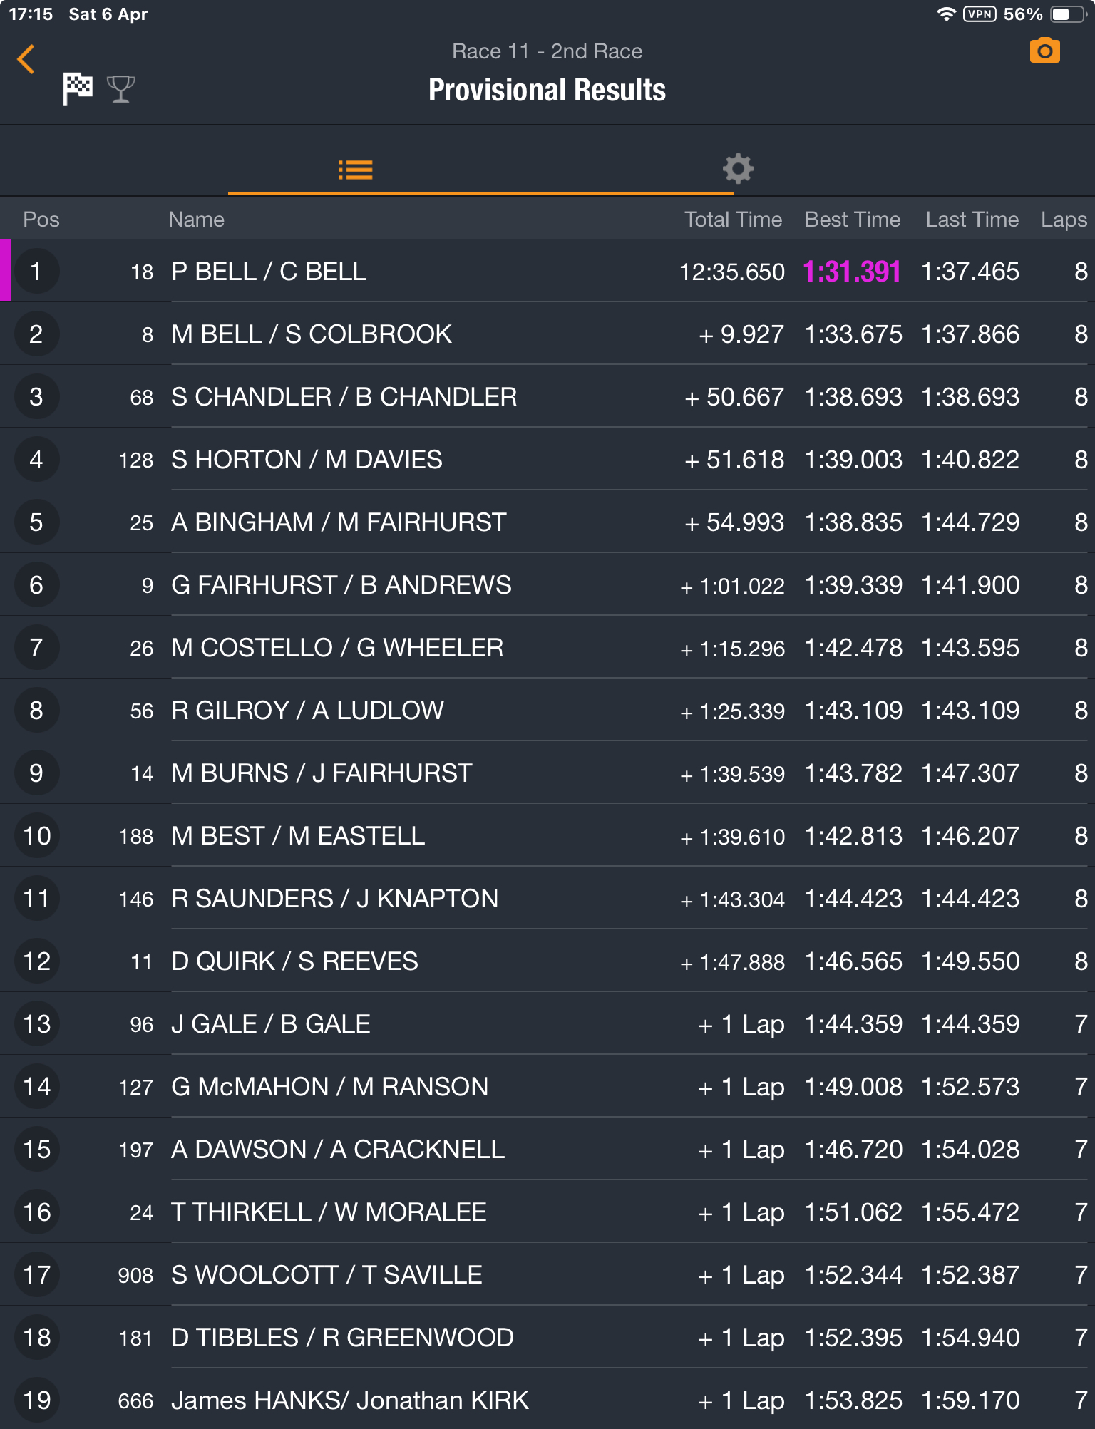Viewport: 1095px width, 1429px height.
Task: Select the James HANKS / Jonathan KIRK row
Action: 547,1399
